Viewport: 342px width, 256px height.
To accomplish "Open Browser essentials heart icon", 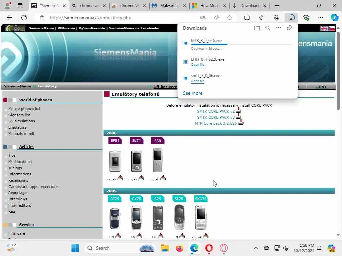I will point(306,18).
